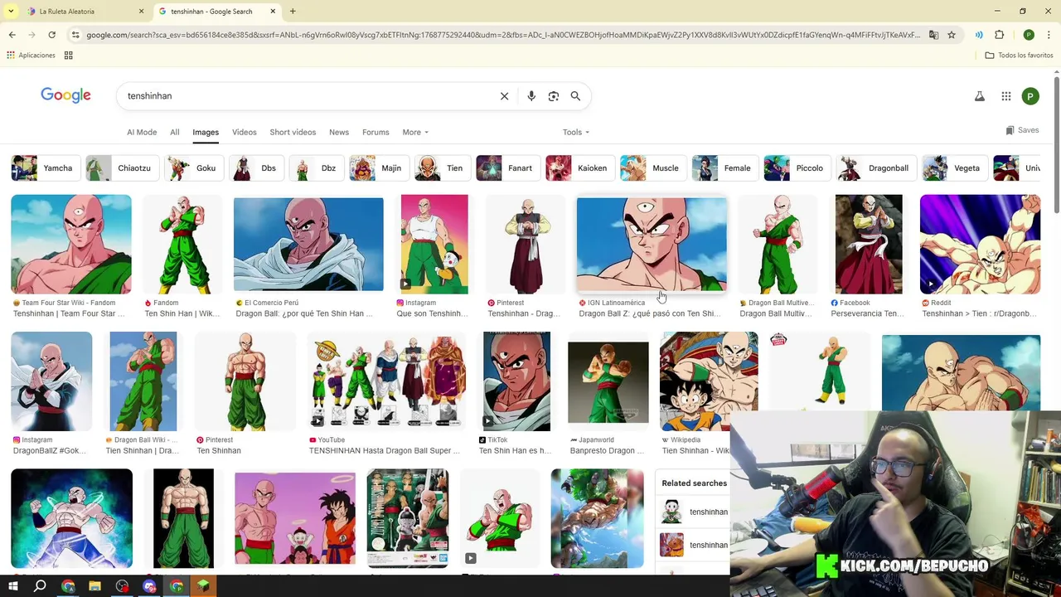The width and height of the screenshot is (1061, 597).
Task: Open Team Four Star Wiki Tenshinhan image
Action: [71, 245]
